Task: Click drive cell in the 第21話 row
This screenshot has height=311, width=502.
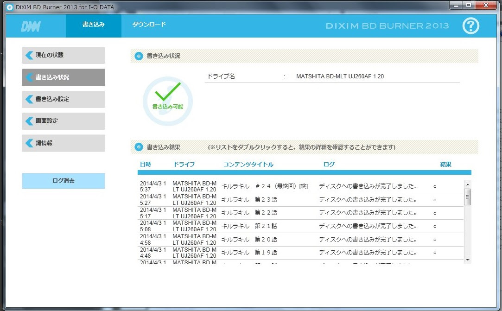Action: [194, 226]
